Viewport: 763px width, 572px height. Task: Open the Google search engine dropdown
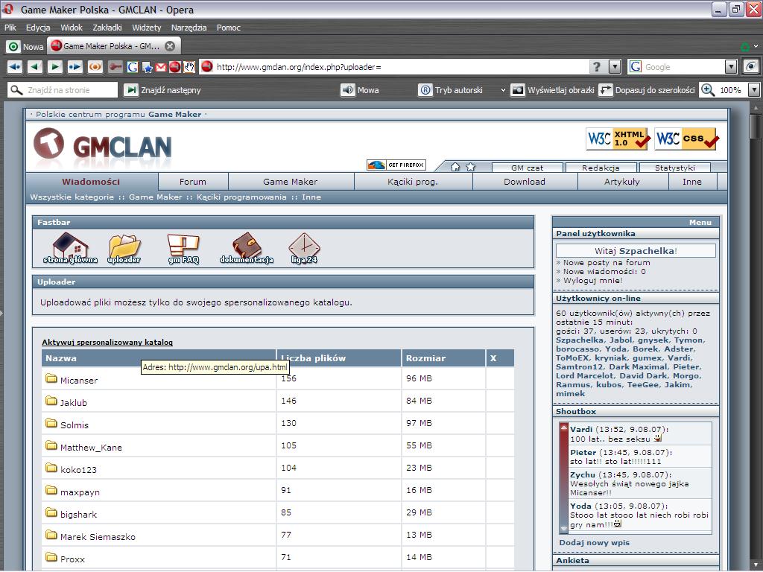coord(731,67)
